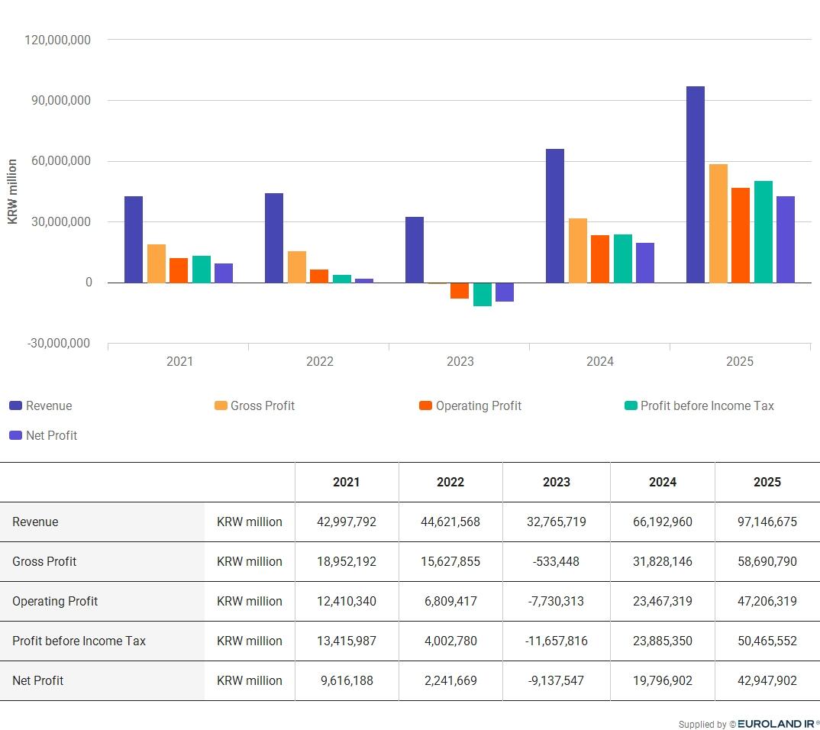The height and width of the screenshot is (730, 820).
Task: Click the 2025 Revenue bar in chart
Action: click(x=696, y=185)
